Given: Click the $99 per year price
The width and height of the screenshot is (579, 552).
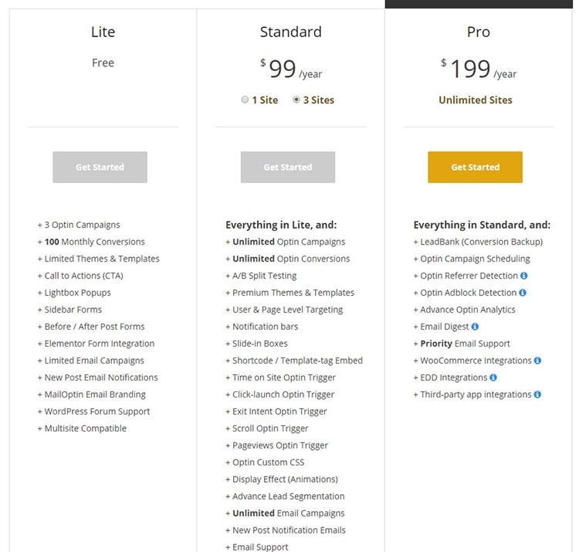Looking at the screenshot, I should [x=291, y=69].
